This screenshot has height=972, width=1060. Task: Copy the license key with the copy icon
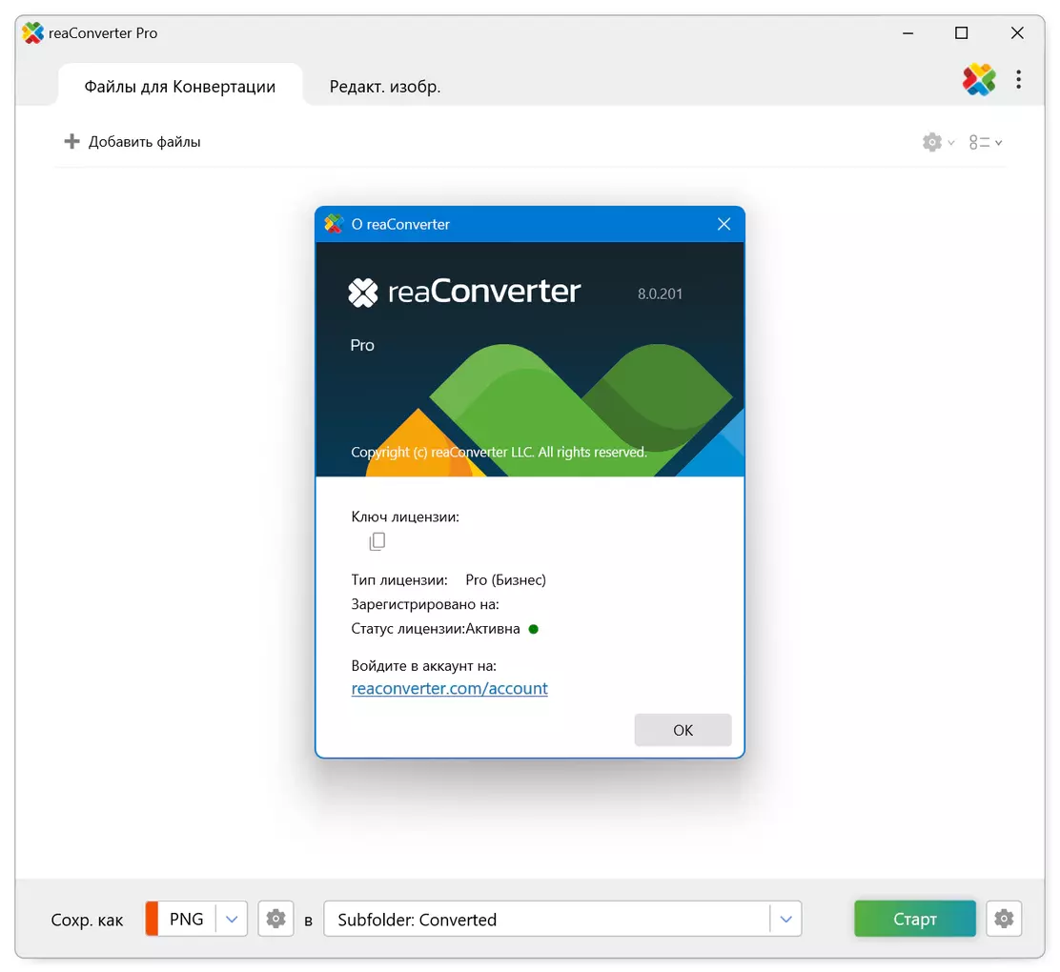pos(377,541)
